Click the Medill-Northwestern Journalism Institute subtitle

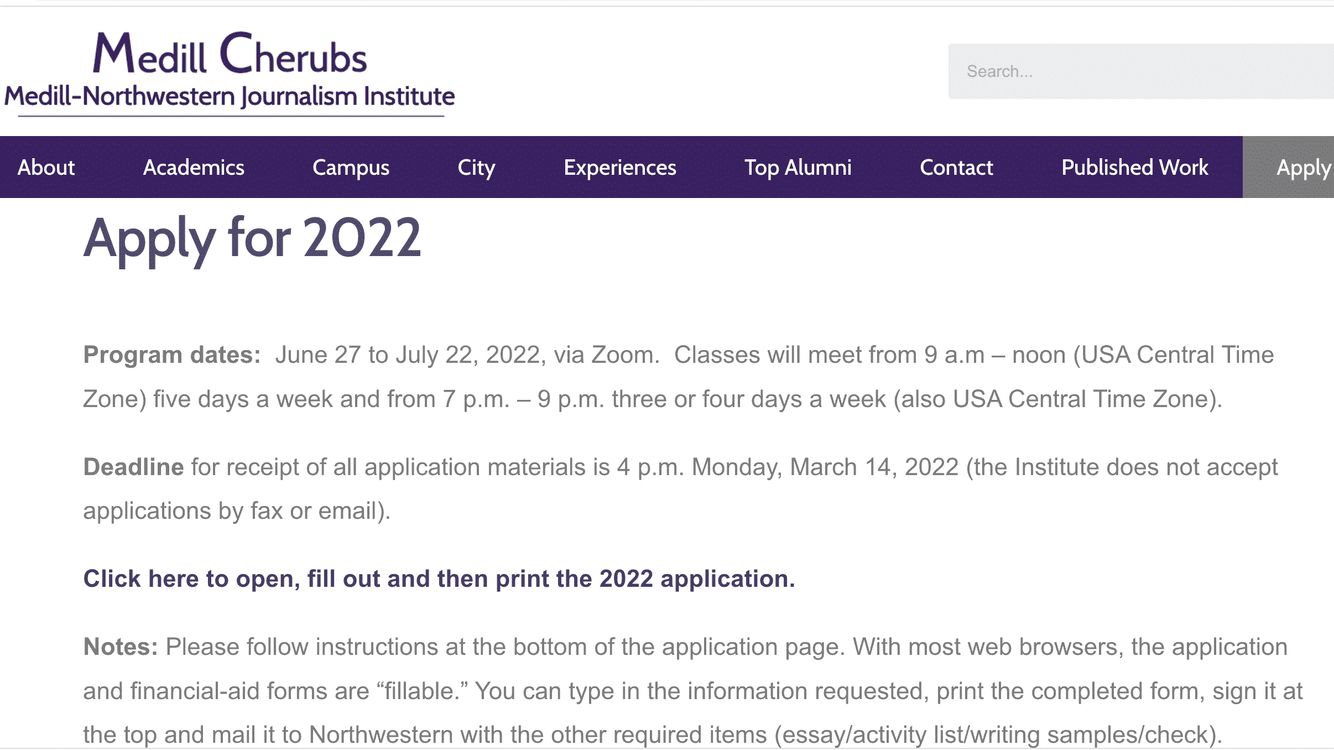click(230, 96)
